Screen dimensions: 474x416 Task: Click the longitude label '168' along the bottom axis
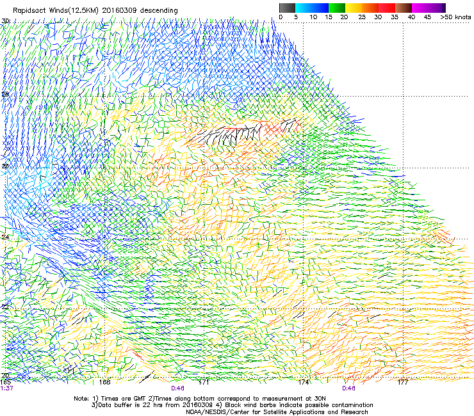(104, 382)
